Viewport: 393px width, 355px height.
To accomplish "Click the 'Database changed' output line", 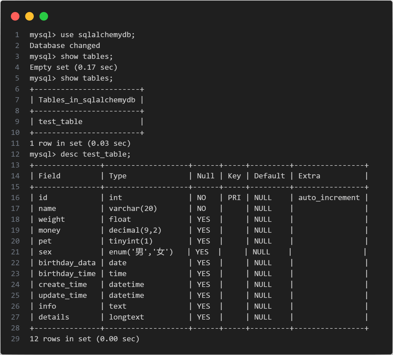I will (65, 46).
